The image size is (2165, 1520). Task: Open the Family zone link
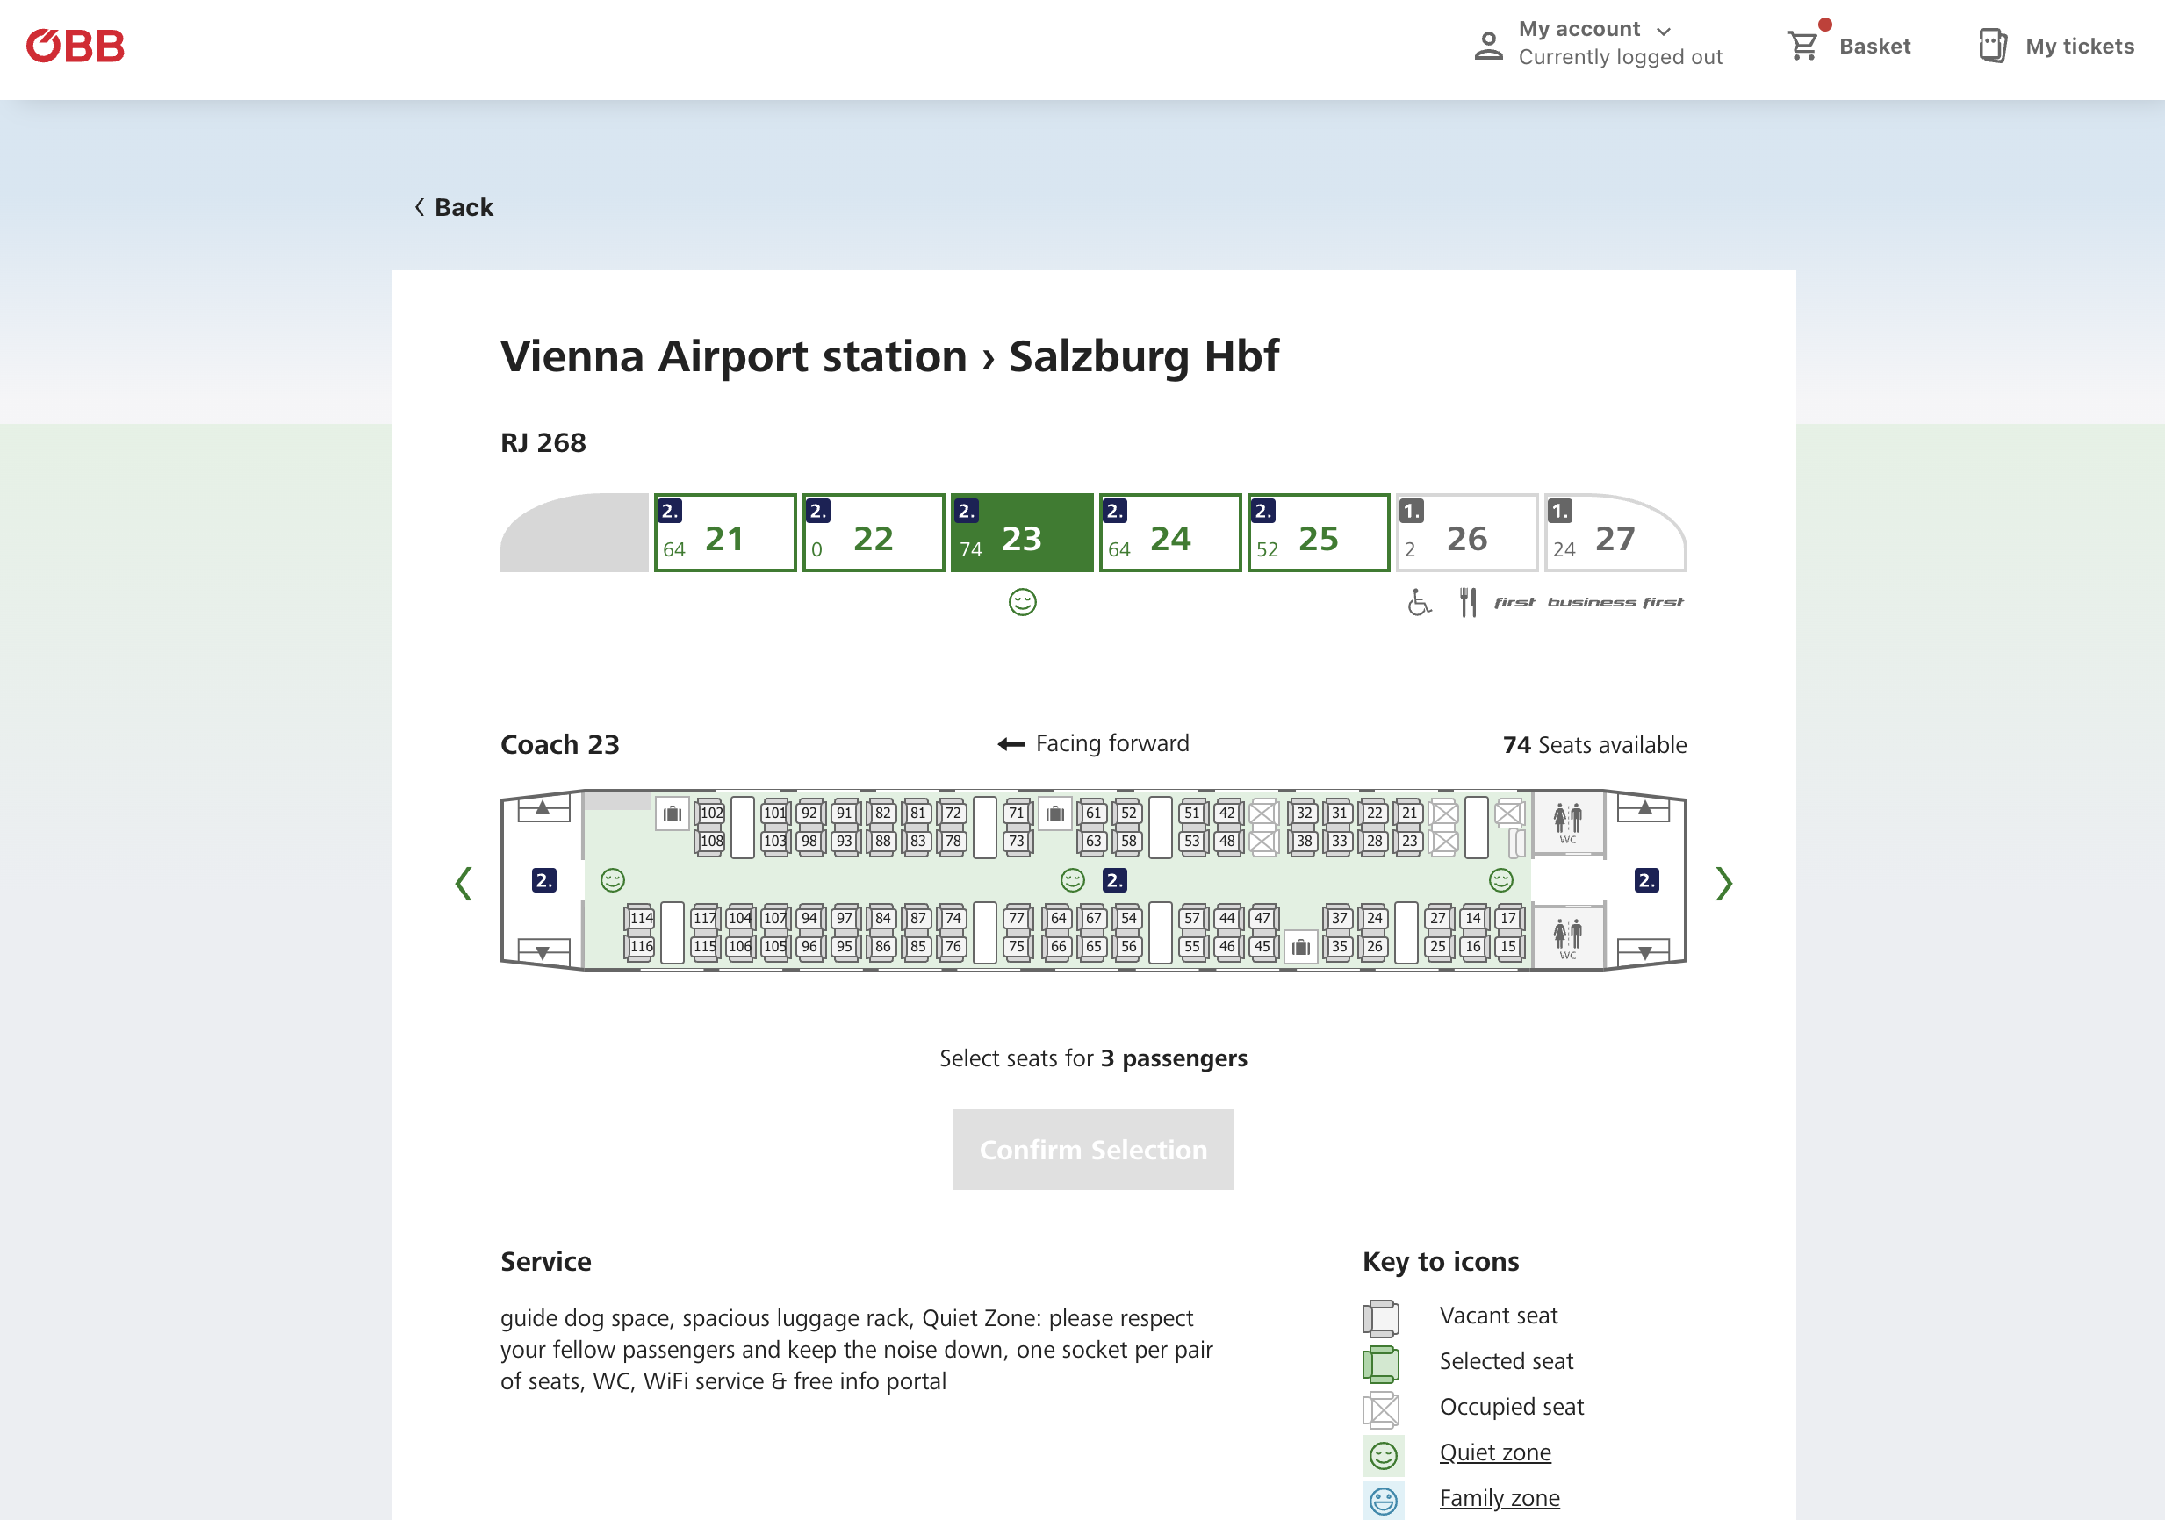tap(1500, 1497)
